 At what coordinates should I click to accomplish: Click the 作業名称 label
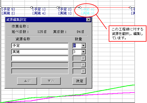point(20,26)
